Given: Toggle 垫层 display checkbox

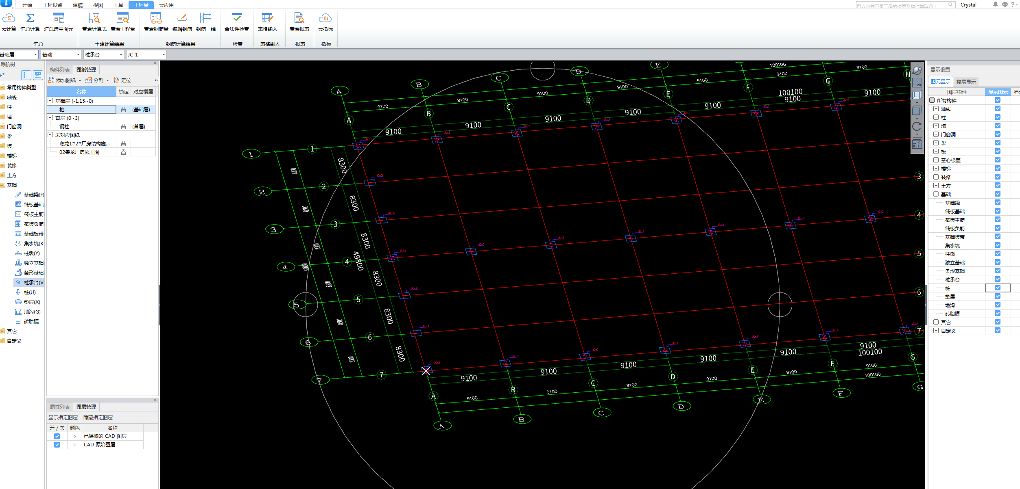Looking at the screenshot, I should coord(998,296).
